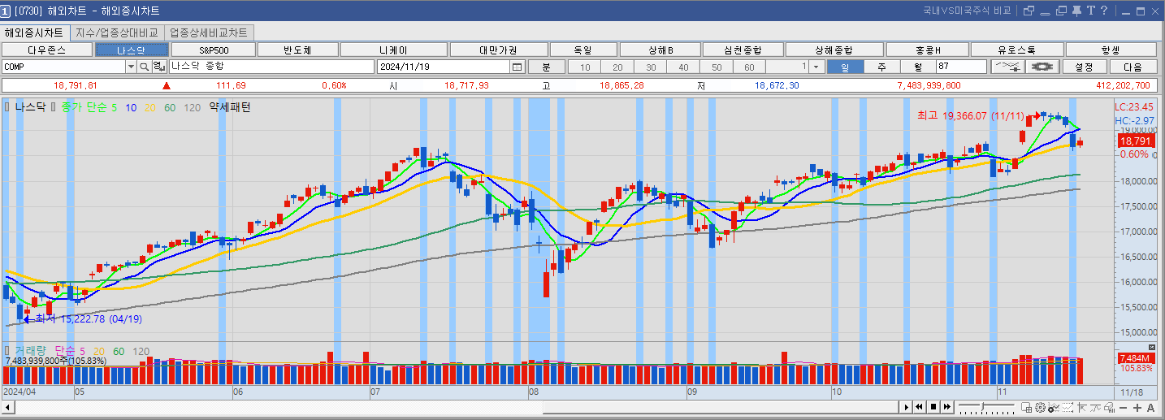The width and height of the screenshot is (1165, 420).
Task: Expand the interval value dropdown arrow
Action: coord(816,67)
